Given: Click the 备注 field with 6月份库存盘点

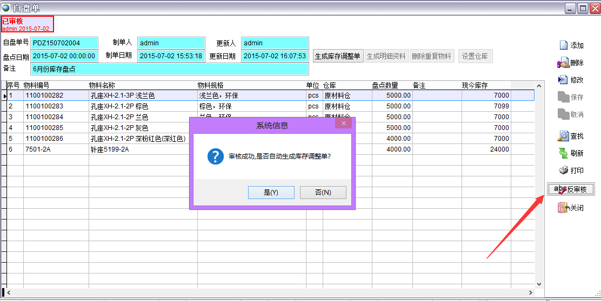Looking at the screenshot, I should [170, 69].
